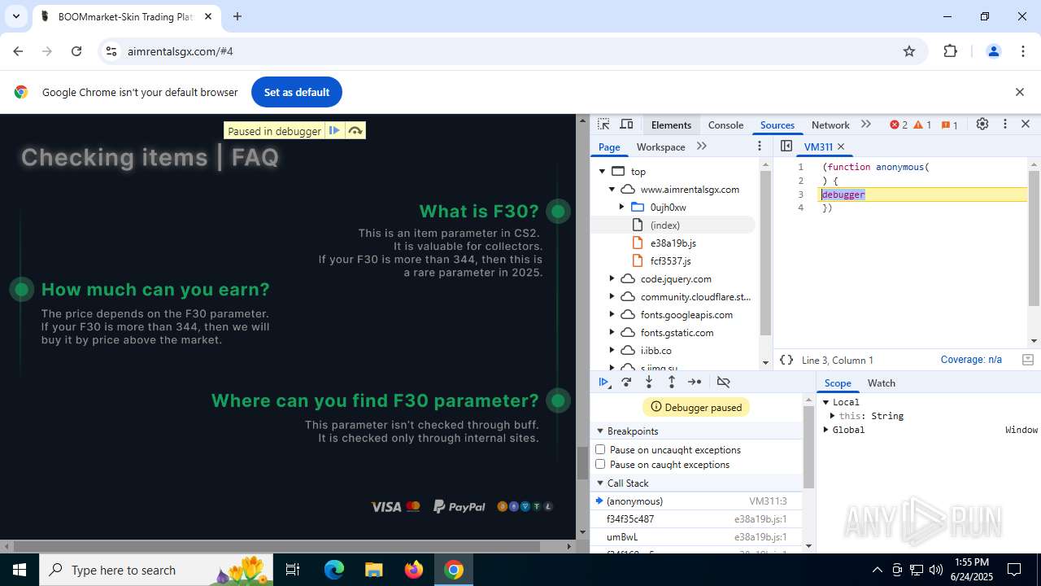Show the 1 warning counter
Viewport: 1041px width, 586px height.
tap(923, 125)
